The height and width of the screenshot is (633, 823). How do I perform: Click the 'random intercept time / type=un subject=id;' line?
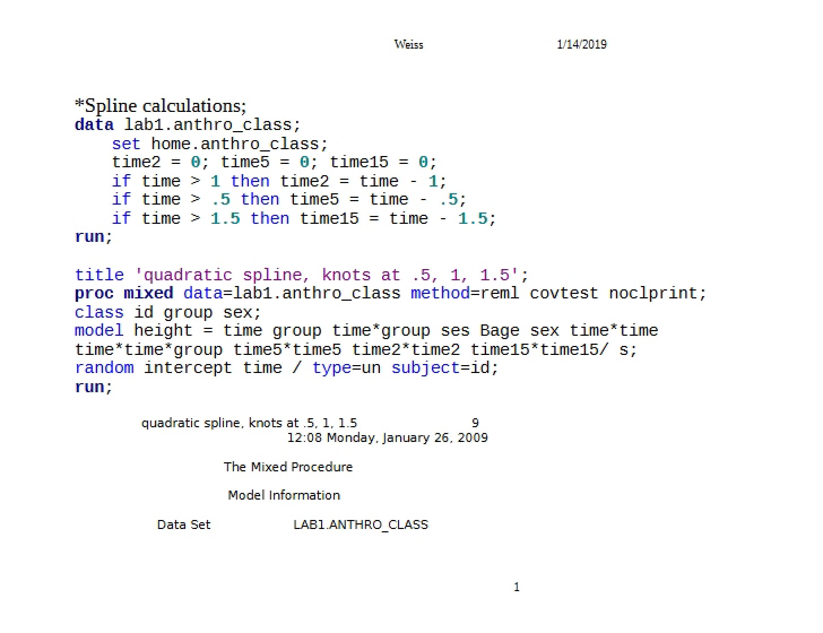287,368
